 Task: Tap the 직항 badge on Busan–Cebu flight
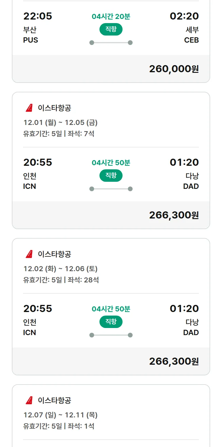111,29
